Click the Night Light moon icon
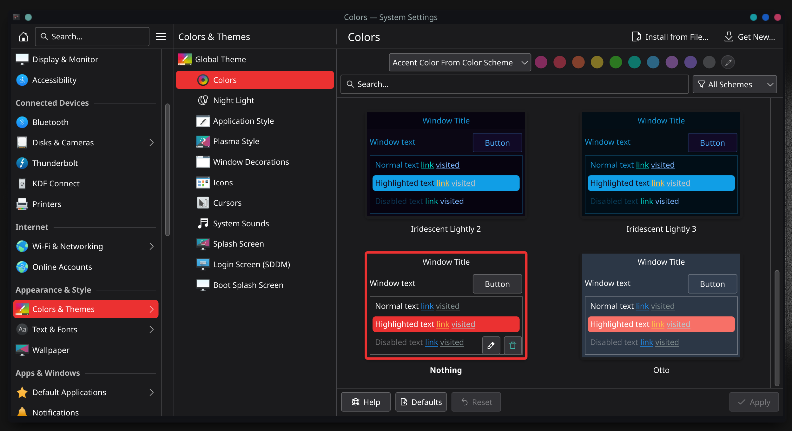Viewport: 792px width, 431px height. (203, 100)
